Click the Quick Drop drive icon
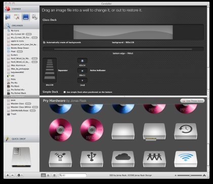Screen dimensions: 213x184 21,157
